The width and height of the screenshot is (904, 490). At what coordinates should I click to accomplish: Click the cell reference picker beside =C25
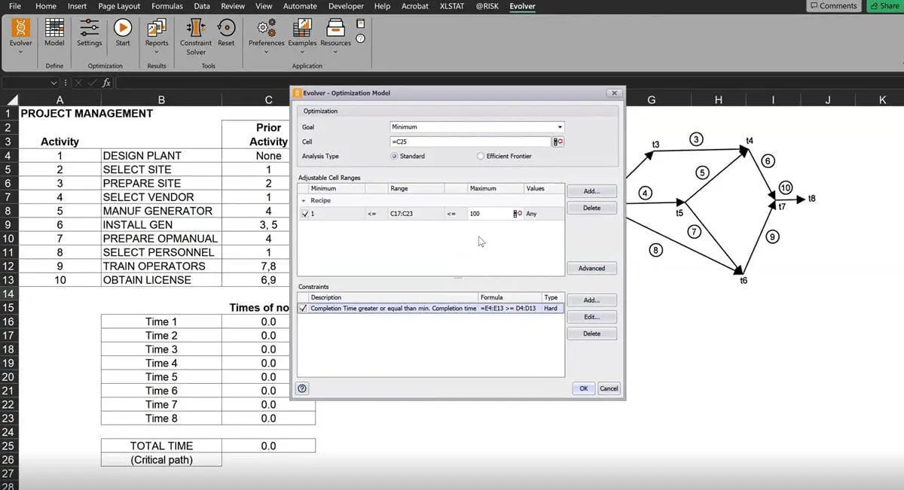(x=558, y=142)
